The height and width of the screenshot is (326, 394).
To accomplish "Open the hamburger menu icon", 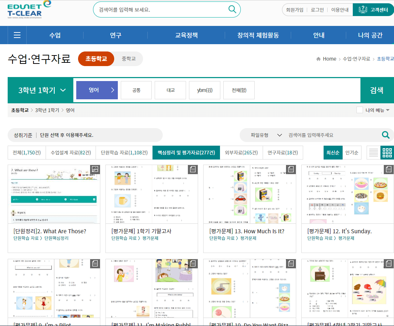I will tap(17, 35).
